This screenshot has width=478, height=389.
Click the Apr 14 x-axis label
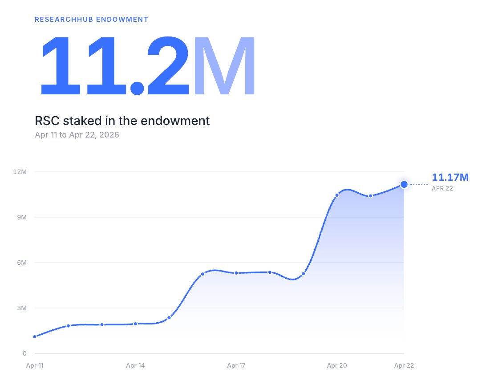pos(135,365)
